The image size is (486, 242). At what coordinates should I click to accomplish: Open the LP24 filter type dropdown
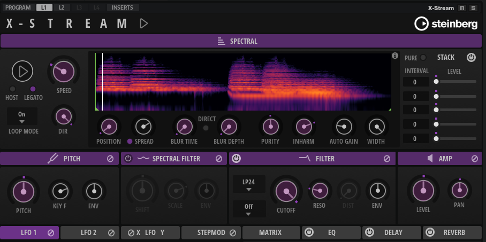249,185
